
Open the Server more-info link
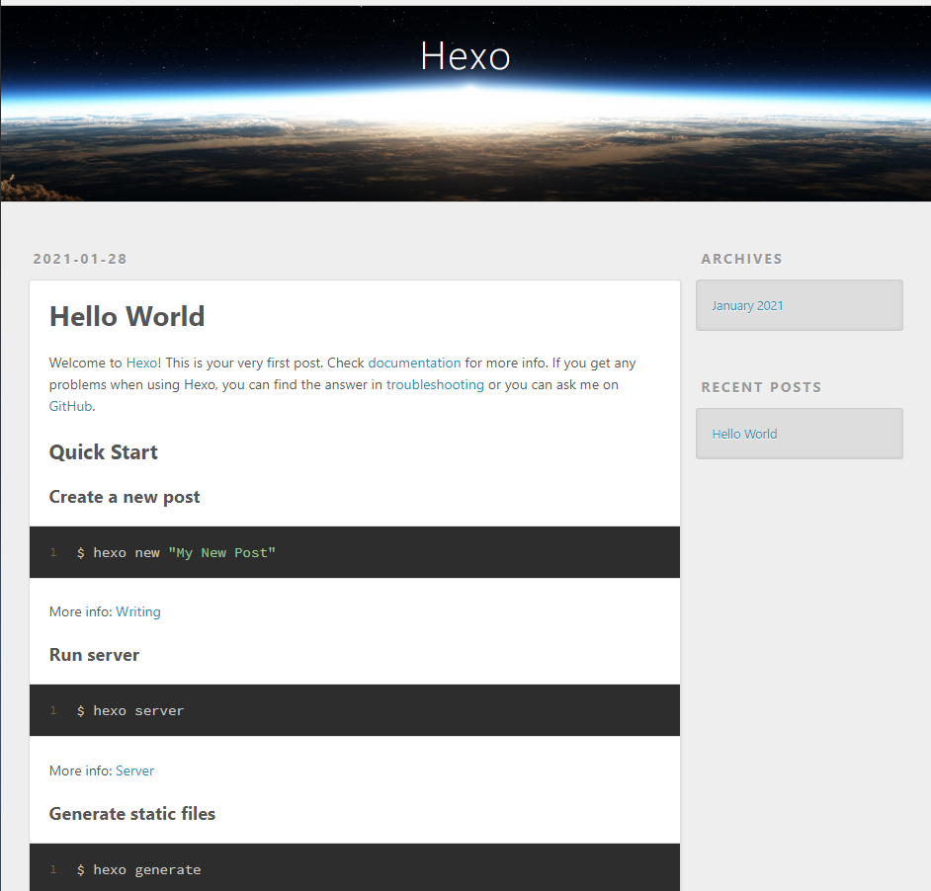pos(134,770)
